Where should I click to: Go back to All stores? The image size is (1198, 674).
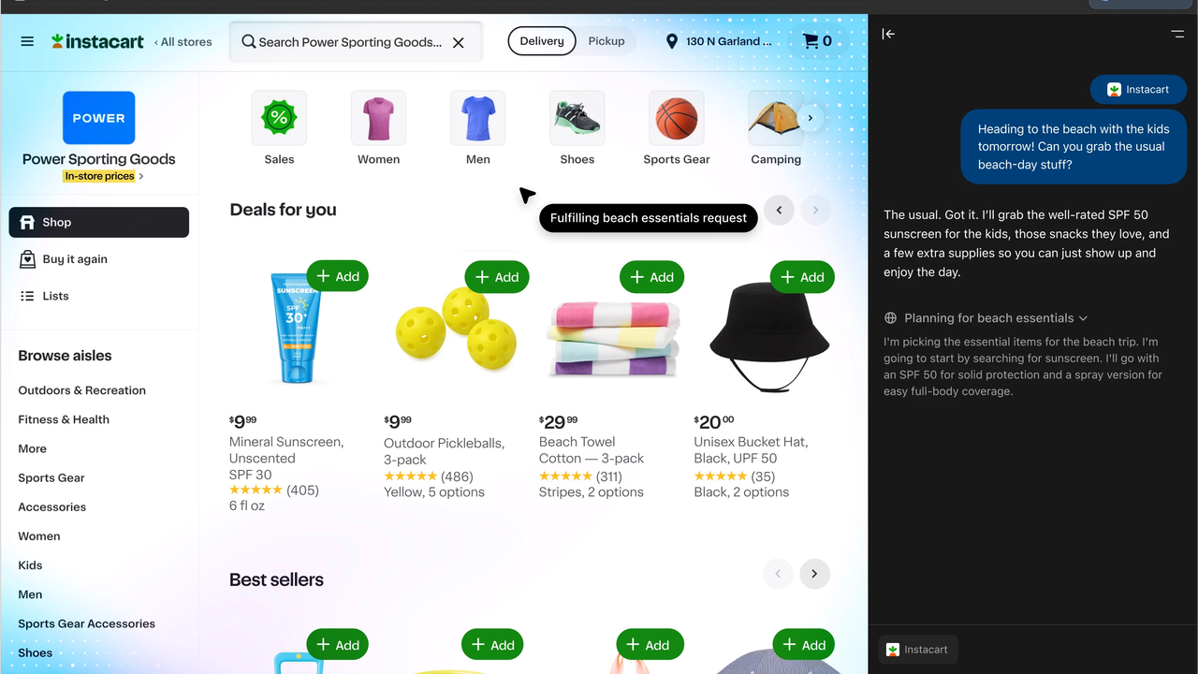183,42
